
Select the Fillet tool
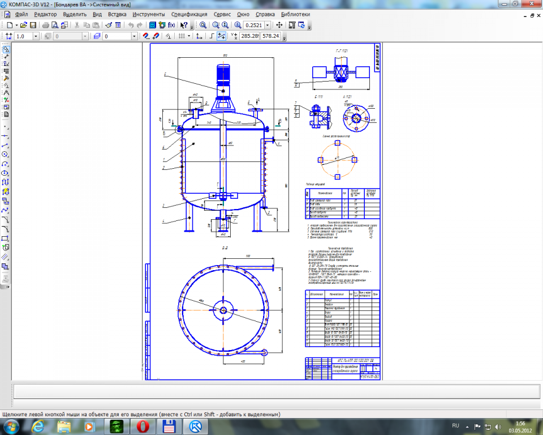tap(5, 229)
